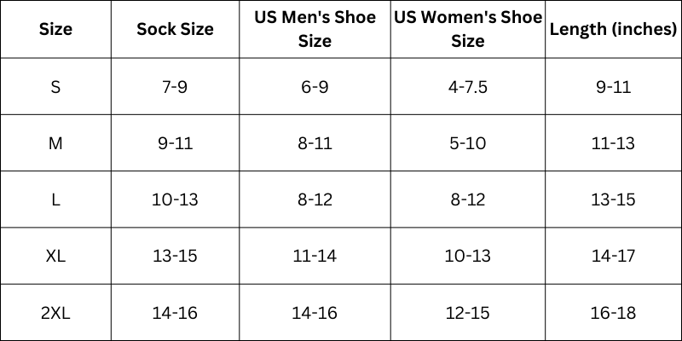Select the 11-13 length cell

point(613,143)
